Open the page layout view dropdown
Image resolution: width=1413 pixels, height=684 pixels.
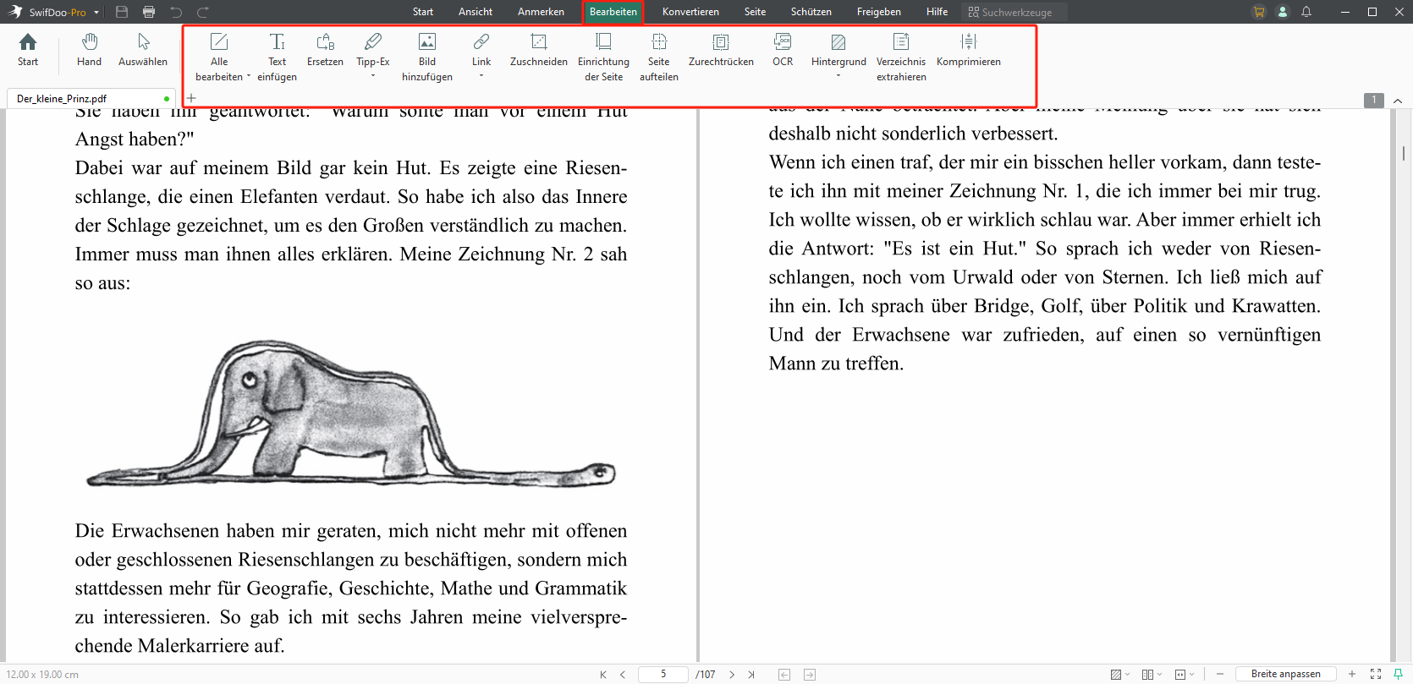(x=1152, y=674)
